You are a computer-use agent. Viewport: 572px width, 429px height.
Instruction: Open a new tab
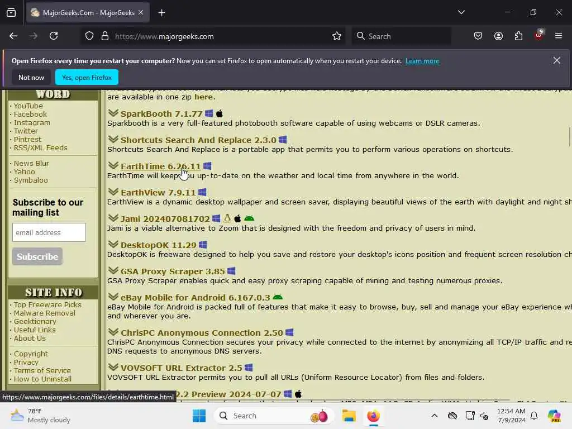click(x=161, y=13)
